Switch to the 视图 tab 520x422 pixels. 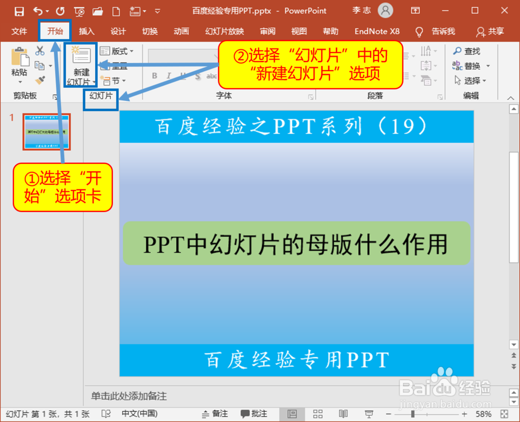coord(299,32)
